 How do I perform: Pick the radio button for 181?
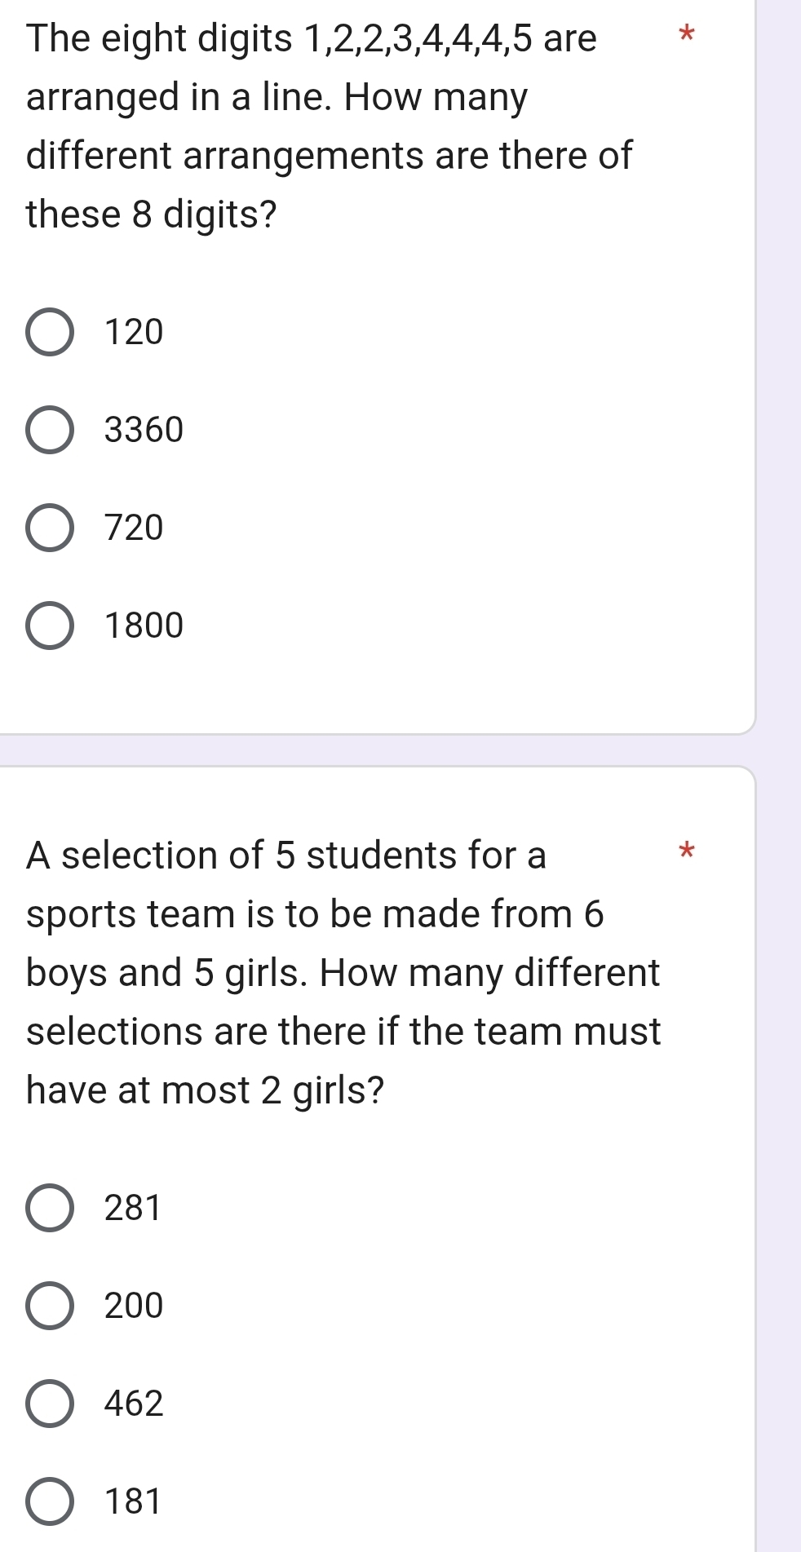coord(50,1501)
